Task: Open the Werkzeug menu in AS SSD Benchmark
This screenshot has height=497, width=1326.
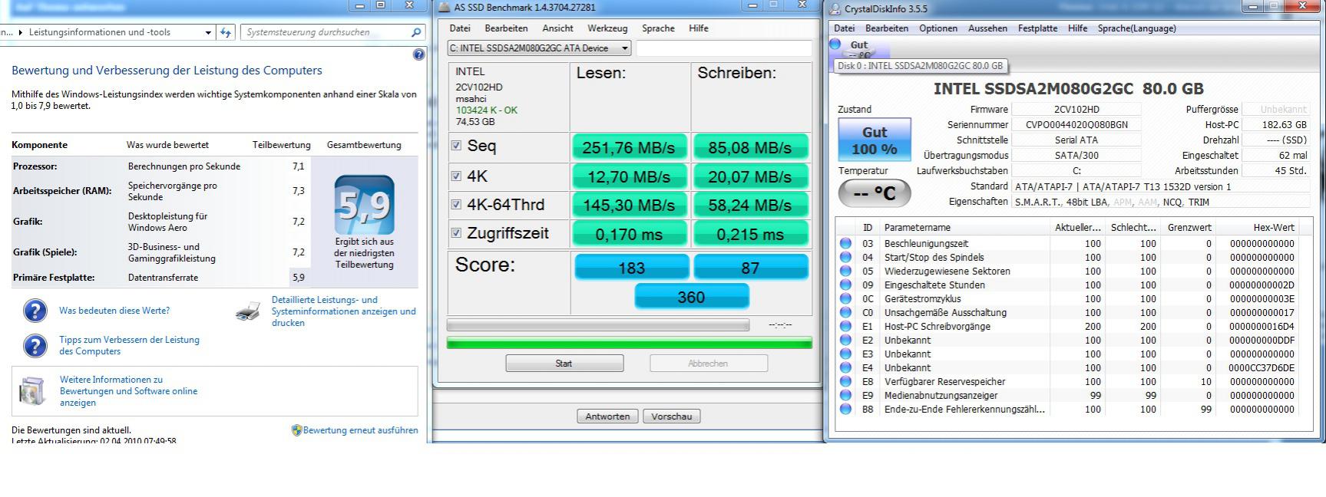Action: coord(607,28)
